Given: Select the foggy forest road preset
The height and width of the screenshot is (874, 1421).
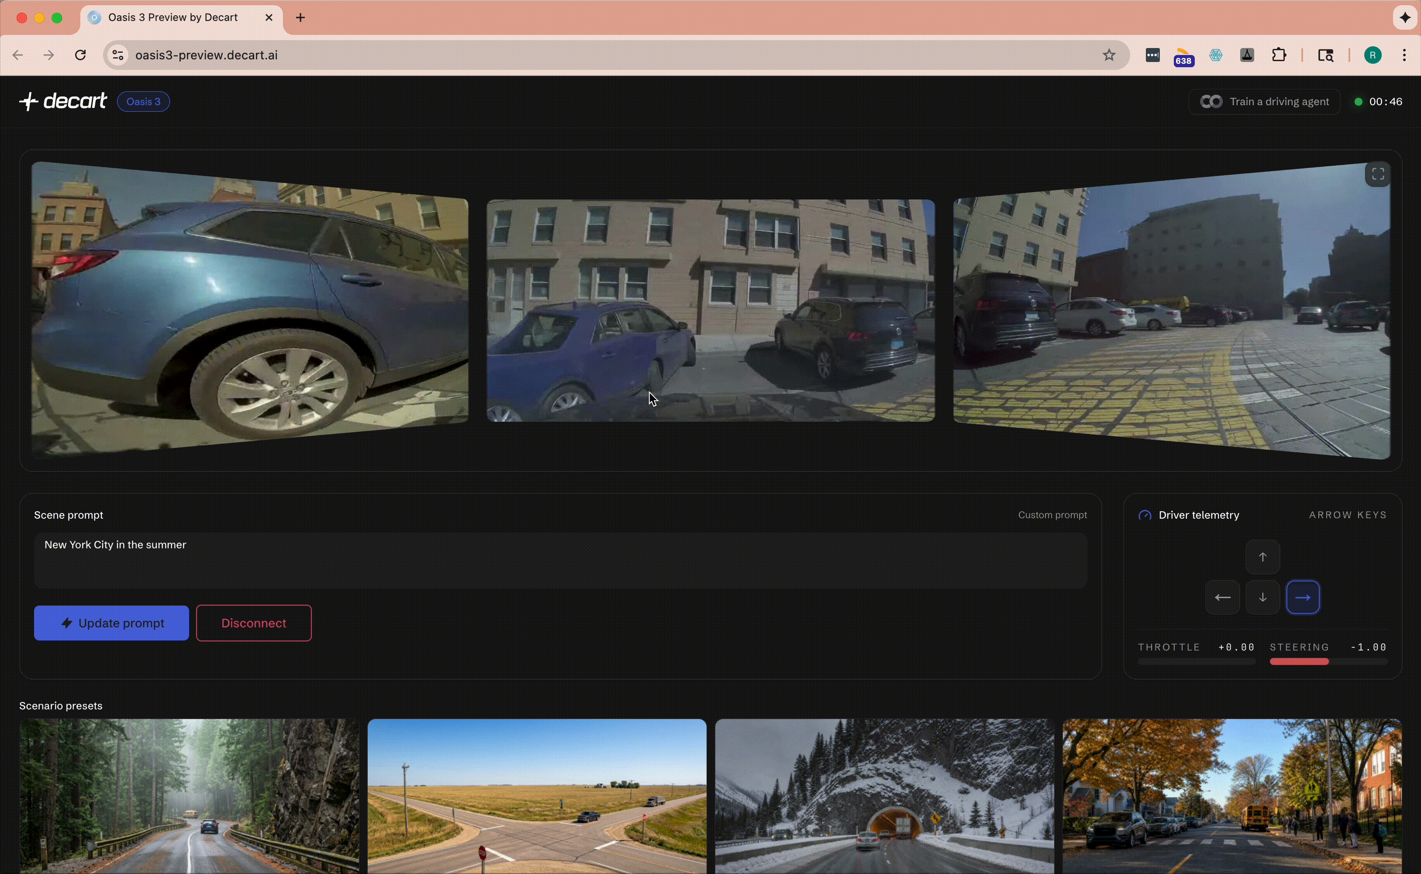Looking at the screenshot, I should click(x=189, y=797).
